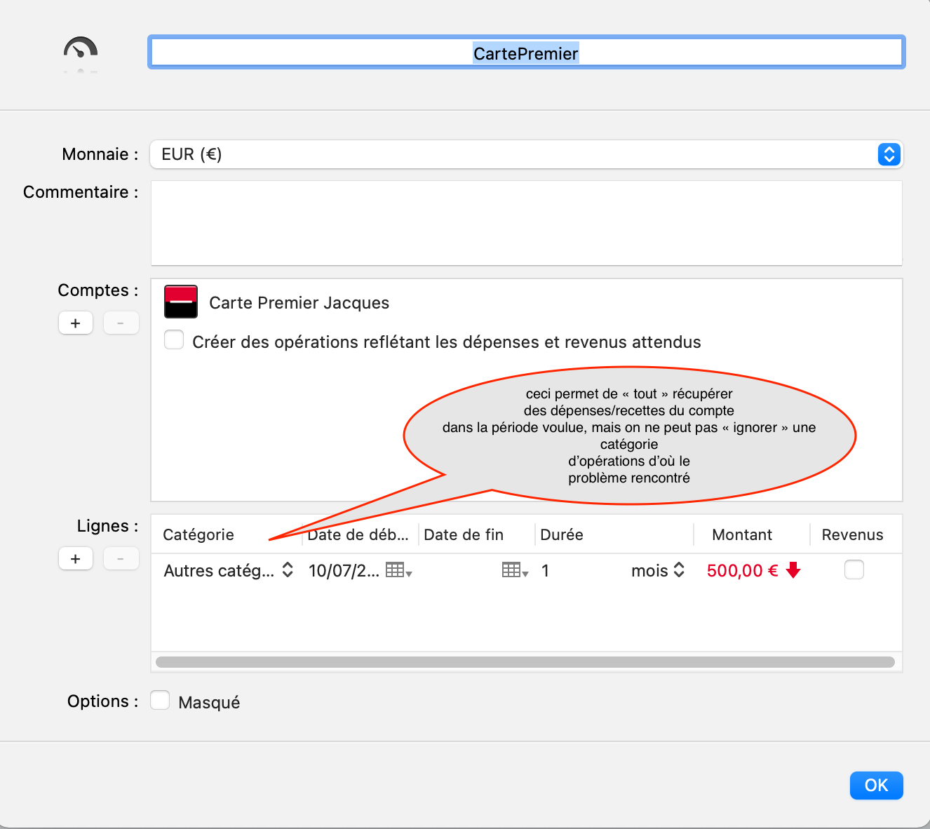Toggle the Revenus checkbox in row
930x829 pixels.
click(854, 569)
